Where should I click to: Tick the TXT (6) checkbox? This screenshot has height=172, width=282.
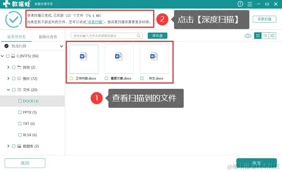(x=20, y=124)
